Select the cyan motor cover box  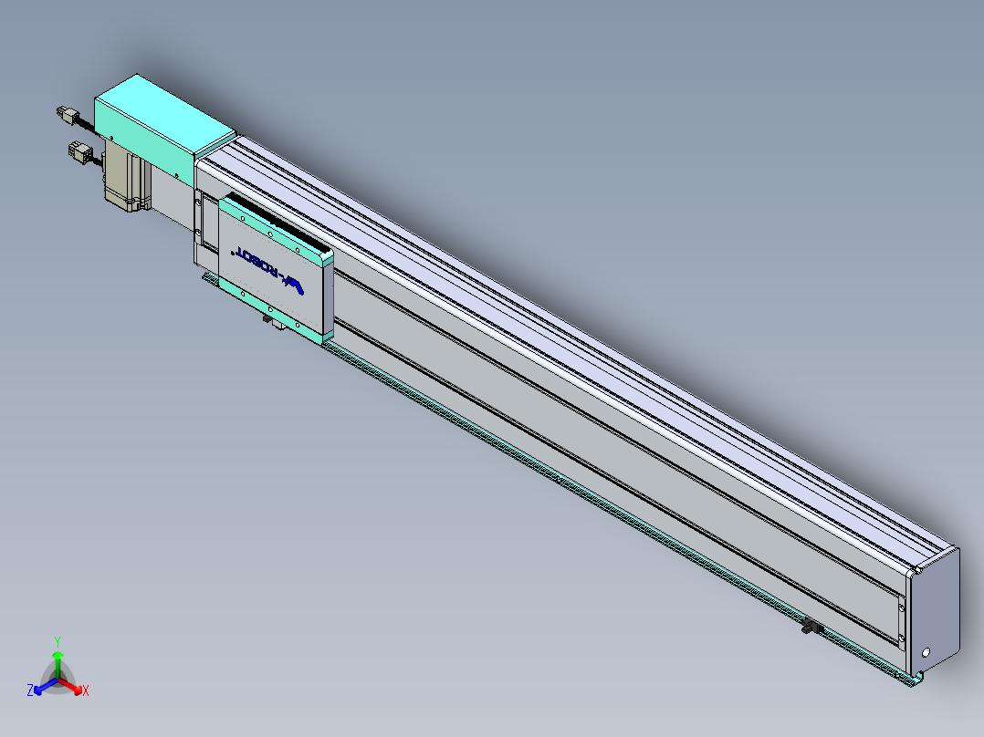(164, 128)
